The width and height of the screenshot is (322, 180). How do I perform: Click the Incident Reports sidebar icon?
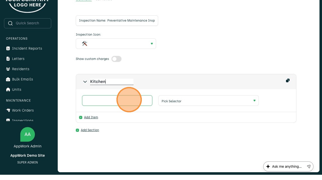[8, 48]
